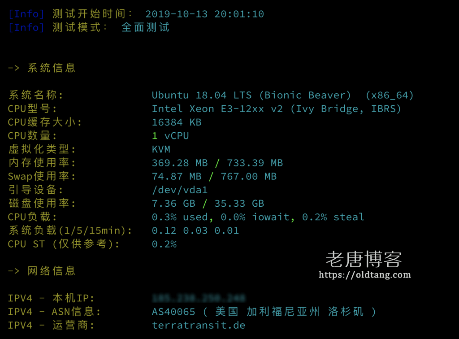This screenshot has width=459, height=339.
Task: Click the AS40065 ASN value
Action: coord(173,312)
